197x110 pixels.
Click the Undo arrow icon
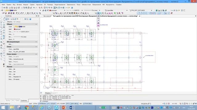(x=34, y=8)
